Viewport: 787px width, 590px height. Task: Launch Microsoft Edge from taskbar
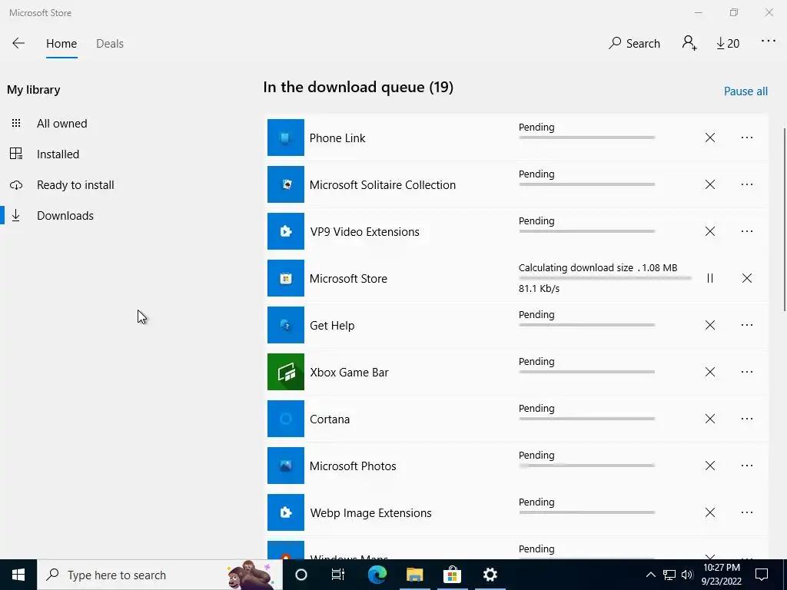(377, 575)
